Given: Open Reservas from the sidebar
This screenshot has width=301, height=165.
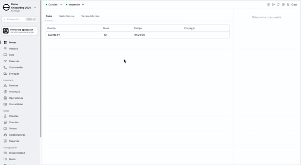Looking at the screenshot, I should [x=14, y=61].
